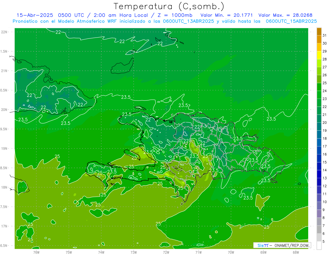Click the "74W" longitude label

tap(101, 252)
